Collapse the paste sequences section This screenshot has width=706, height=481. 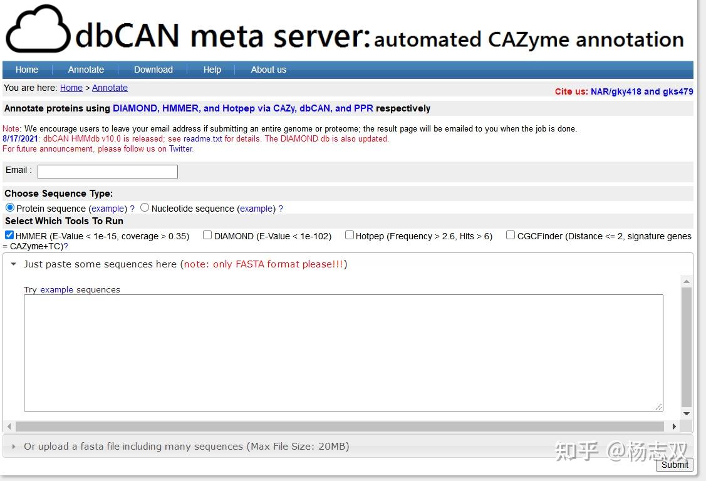[14, 264]
